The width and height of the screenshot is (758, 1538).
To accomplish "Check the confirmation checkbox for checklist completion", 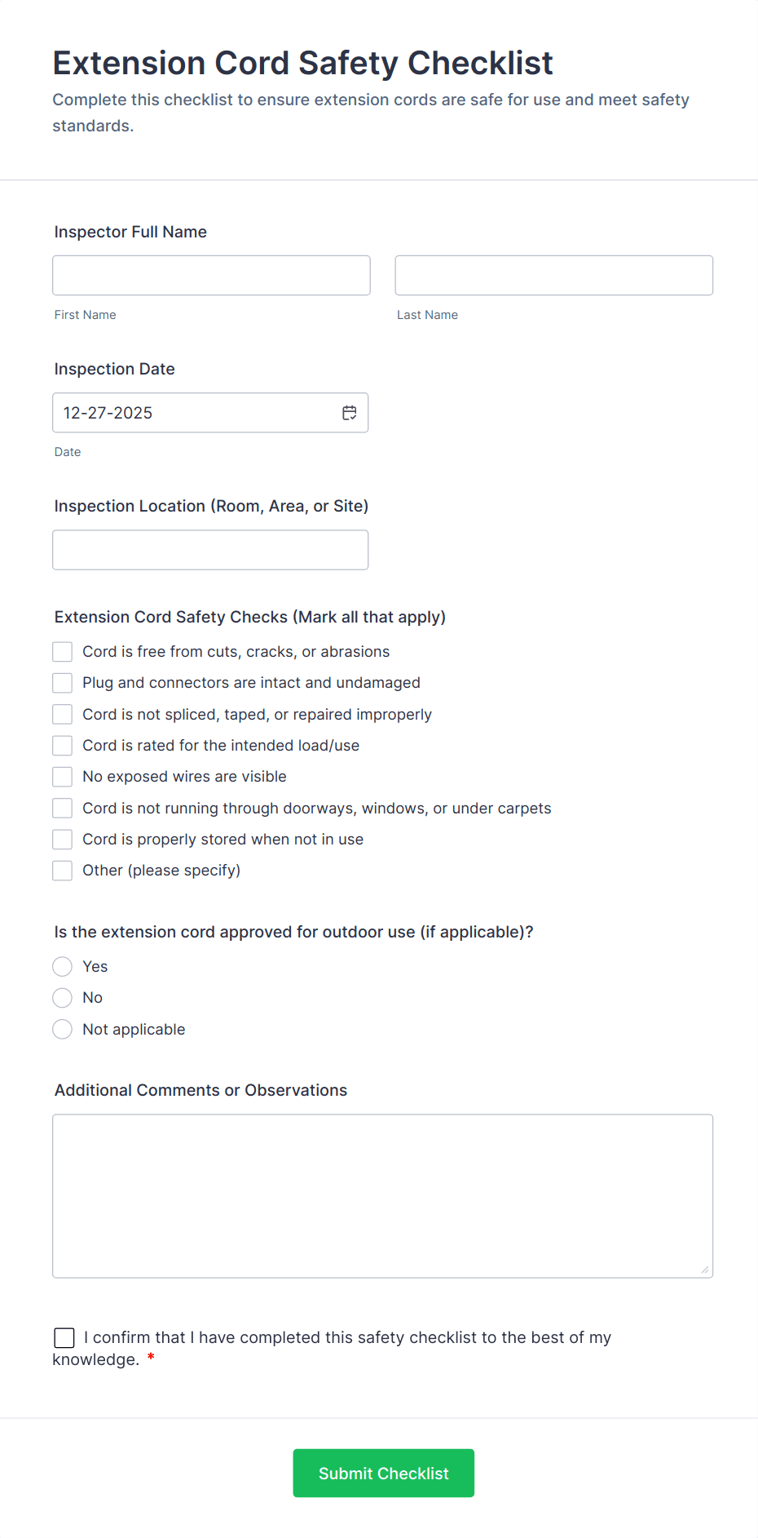I will [x=64, y=1338].
